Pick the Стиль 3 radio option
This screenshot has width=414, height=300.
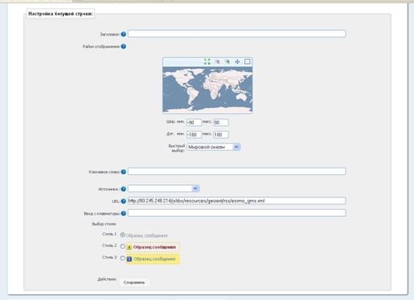point(123,258)
